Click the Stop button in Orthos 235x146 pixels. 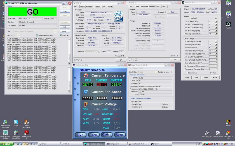(65, 11)
